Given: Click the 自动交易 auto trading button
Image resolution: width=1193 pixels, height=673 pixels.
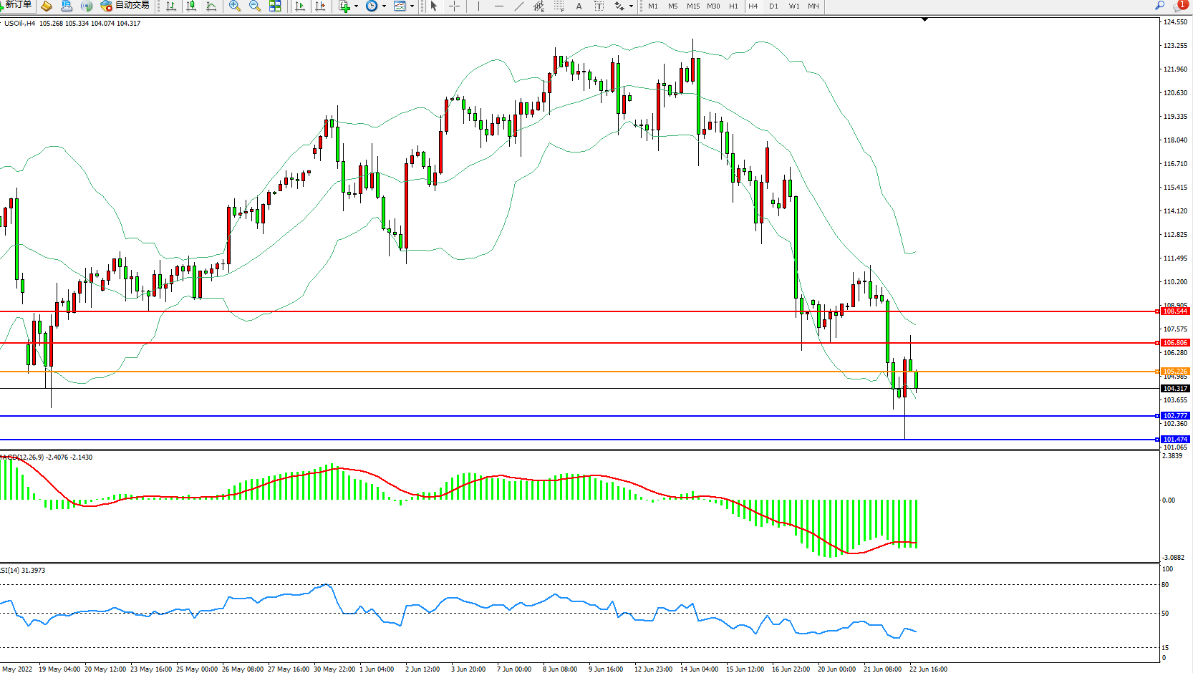Looking at the screenshot, I should (125, 6).
